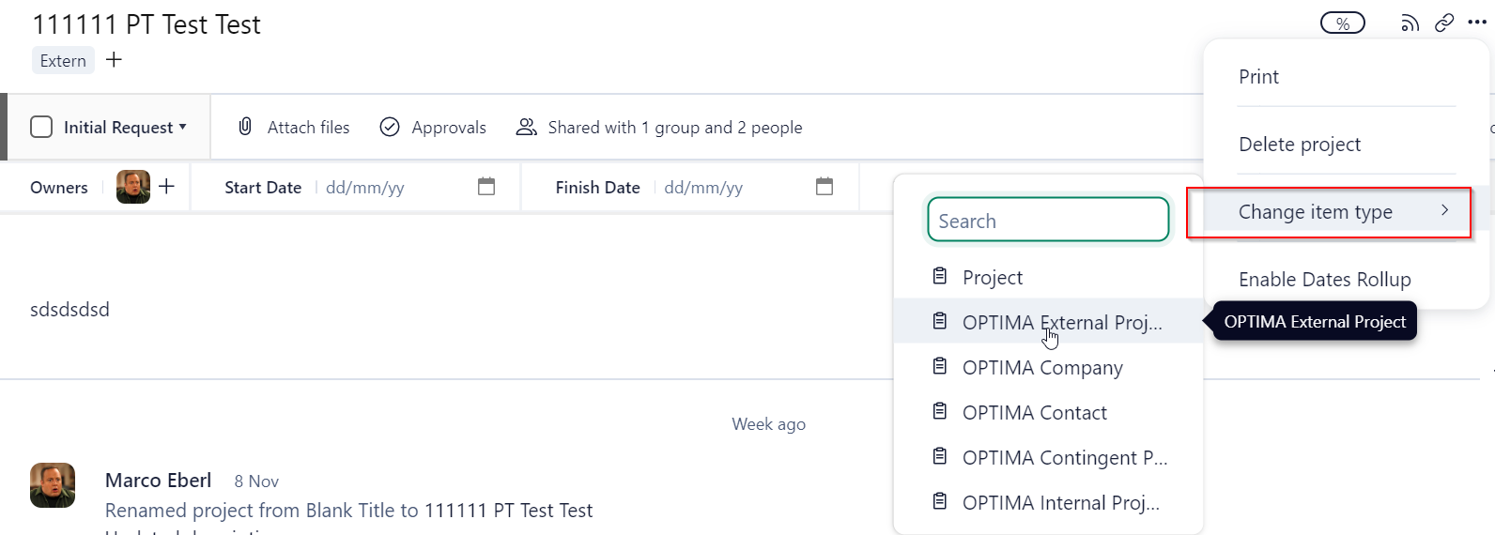Expand the Initial Request status dropdown arrow
The height and width of the screenshot is (535, 1495).
(183, 127)
